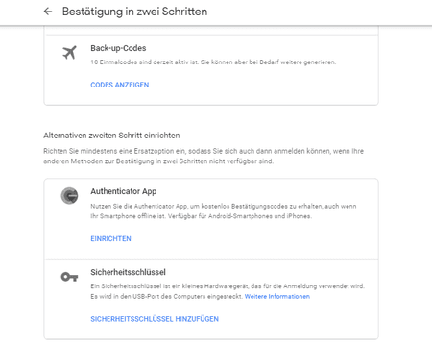432x347 pixels.
Task: Click the Alternativen zweiten Schritt einrichten heading
Action: click(111, 136)
